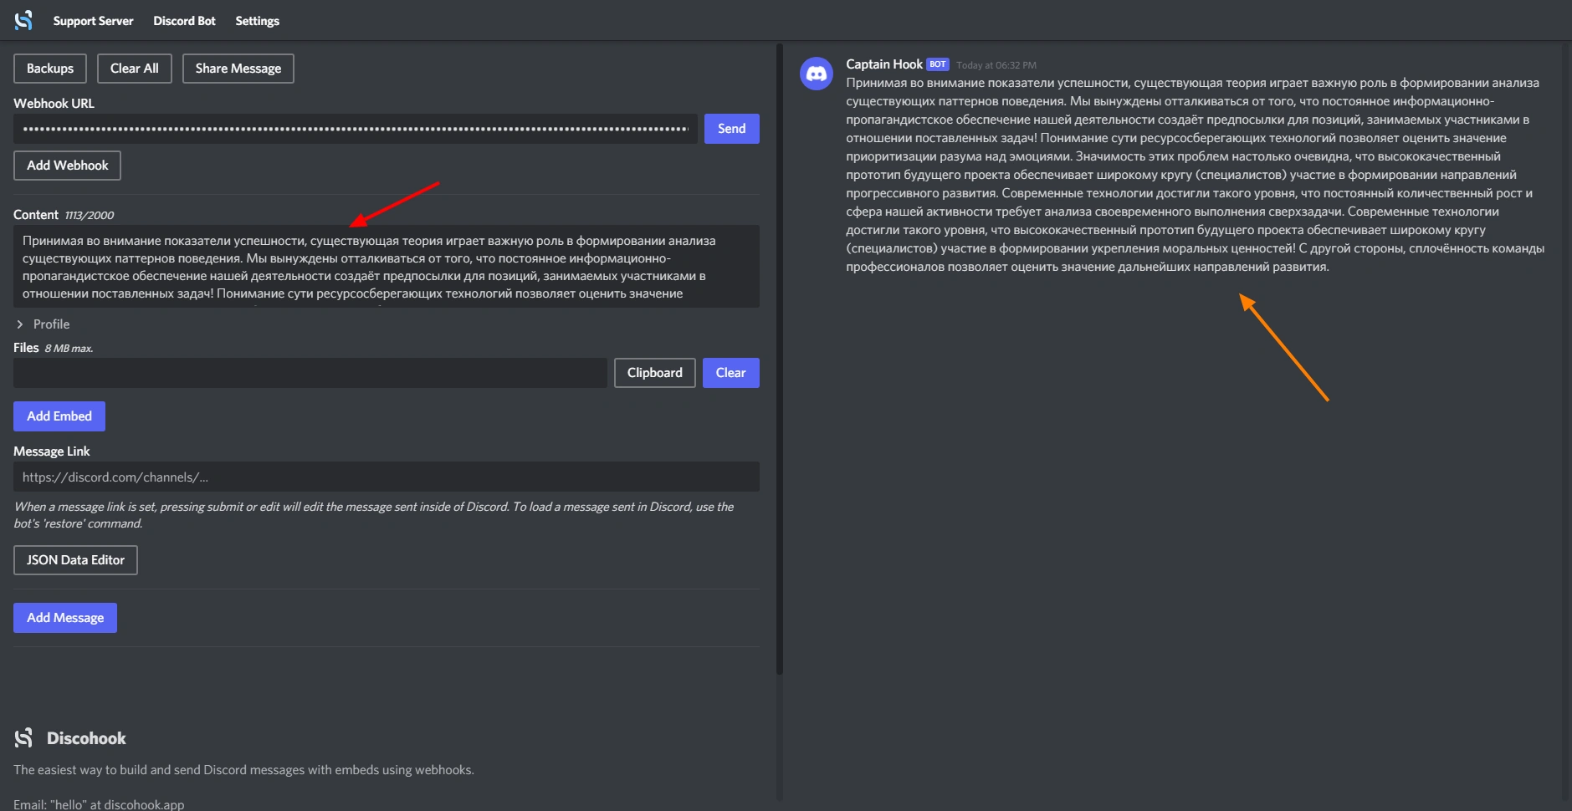The width and height of the screenshot is (1572, 811).
Task: Send the message to the webhook
Action: [732, 129]
